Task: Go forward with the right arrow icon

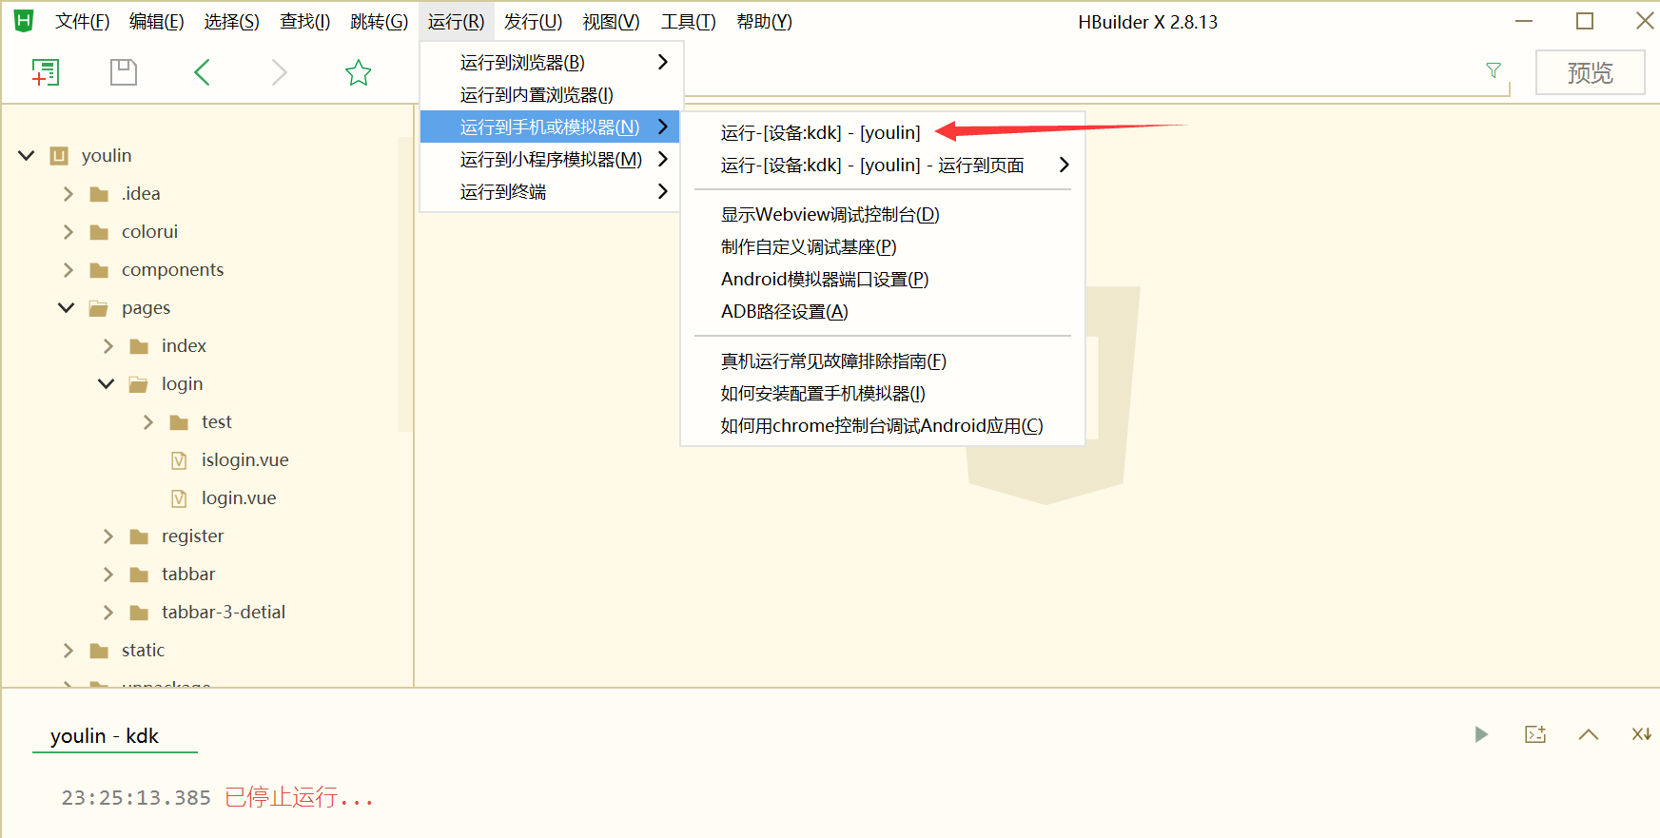Action: click(279, 72)
